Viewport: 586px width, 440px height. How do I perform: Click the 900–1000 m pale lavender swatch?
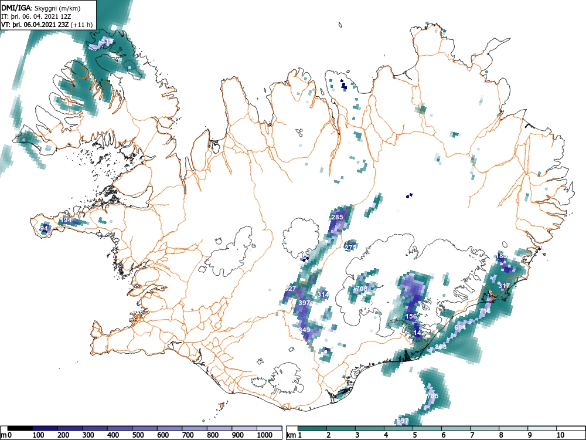[x=244, y=428]
